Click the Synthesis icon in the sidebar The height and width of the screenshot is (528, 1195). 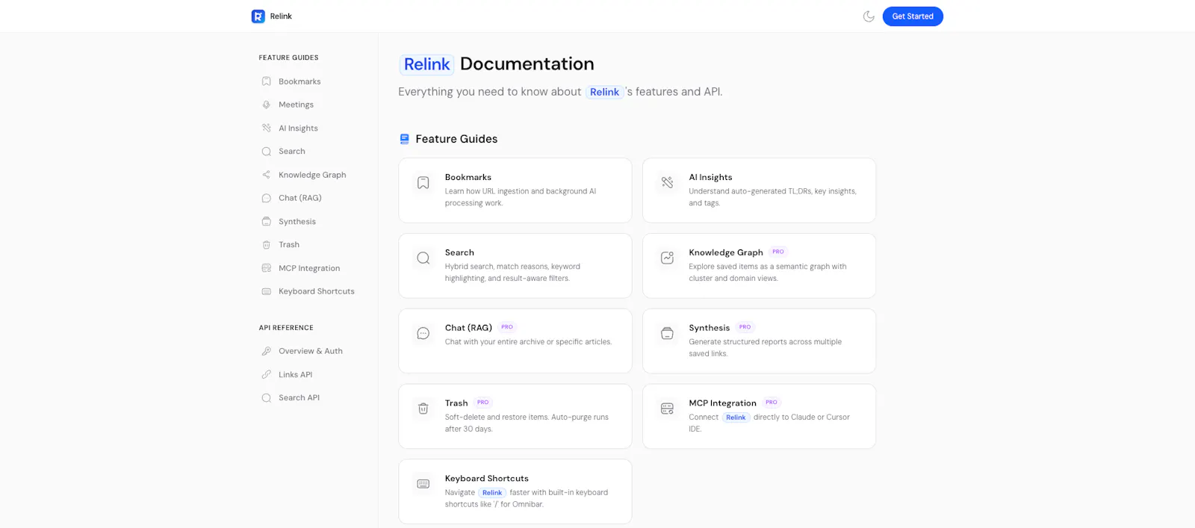click(267, 222)
